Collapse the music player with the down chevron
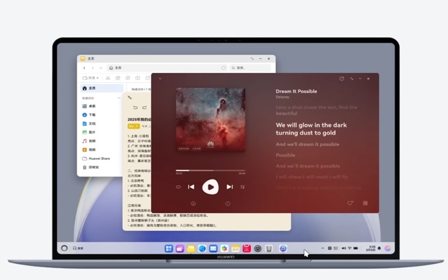Image resolution: width=448 pixels, height=280 pixels. tap(160, 78)
